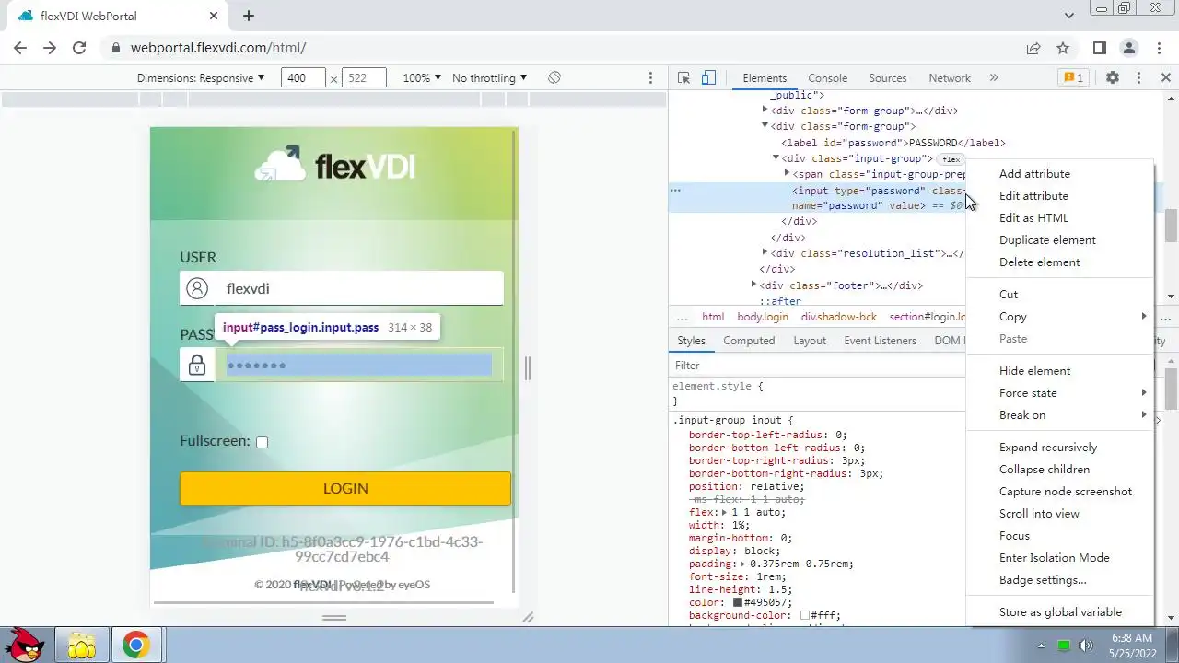Open device toolbar more options menu

(650, 78)
